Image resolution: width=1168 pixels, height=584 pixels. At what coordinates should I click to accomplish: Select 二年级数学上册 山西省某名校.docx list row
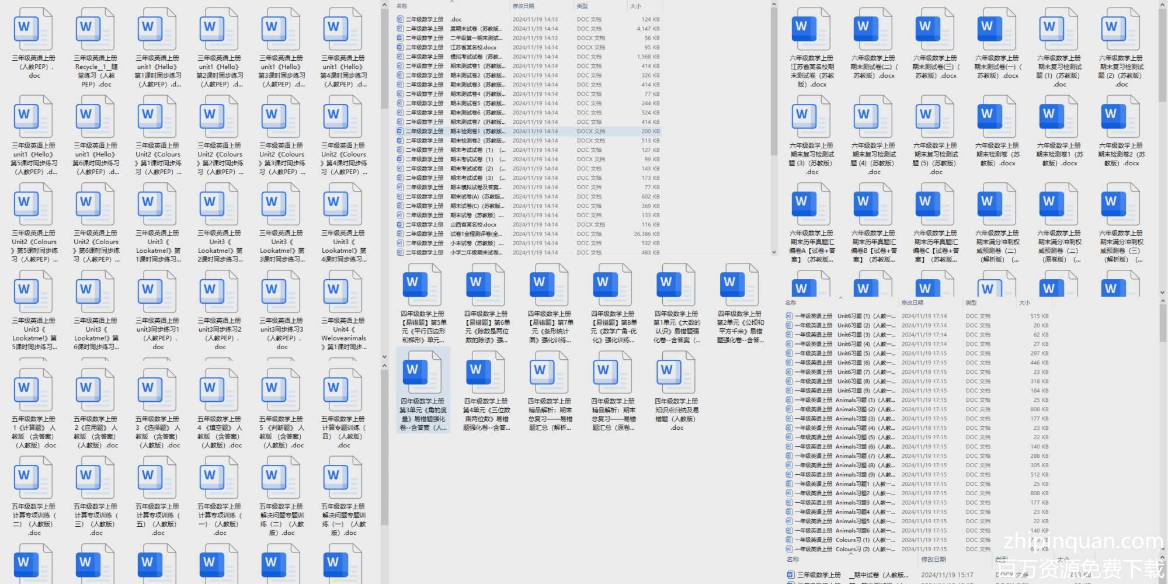(473, 225)
